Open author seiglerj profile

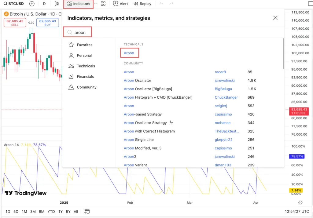coord(221,106)
